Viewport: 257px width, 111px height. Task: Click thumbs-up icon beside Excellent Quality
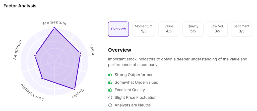pyautogui.click(x=110, y=90)
